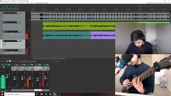
Task: Click the Open Project toolbar icon
Action: pos(4,6)
